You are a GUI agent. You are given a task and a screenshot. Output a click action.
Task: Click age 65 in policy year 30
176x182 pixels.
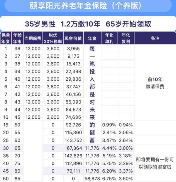point(17,148)
